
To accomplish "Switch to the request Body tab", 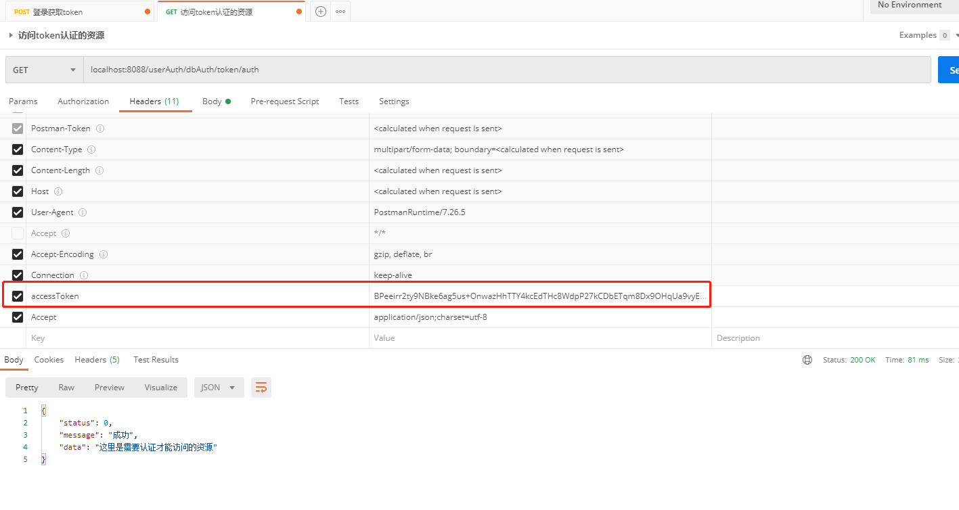I will pos(216,101).
